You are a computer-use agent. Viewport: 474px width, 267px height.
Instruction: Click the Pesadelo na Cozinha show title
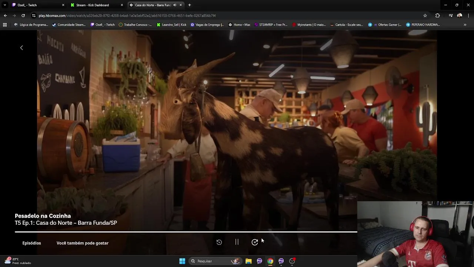[43, 216]
